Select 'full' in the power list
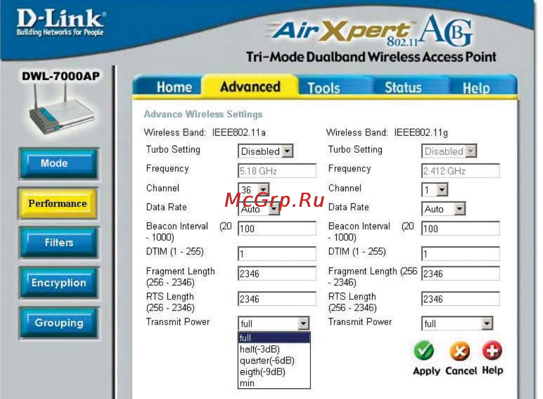Image resolution: width=543 pixels, height=399 pixels. (x=274, y=338)
